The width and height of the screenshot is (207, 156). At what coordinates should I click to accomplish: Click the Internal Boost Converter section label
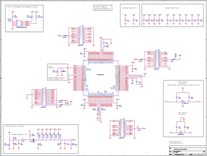pos(15,126)
